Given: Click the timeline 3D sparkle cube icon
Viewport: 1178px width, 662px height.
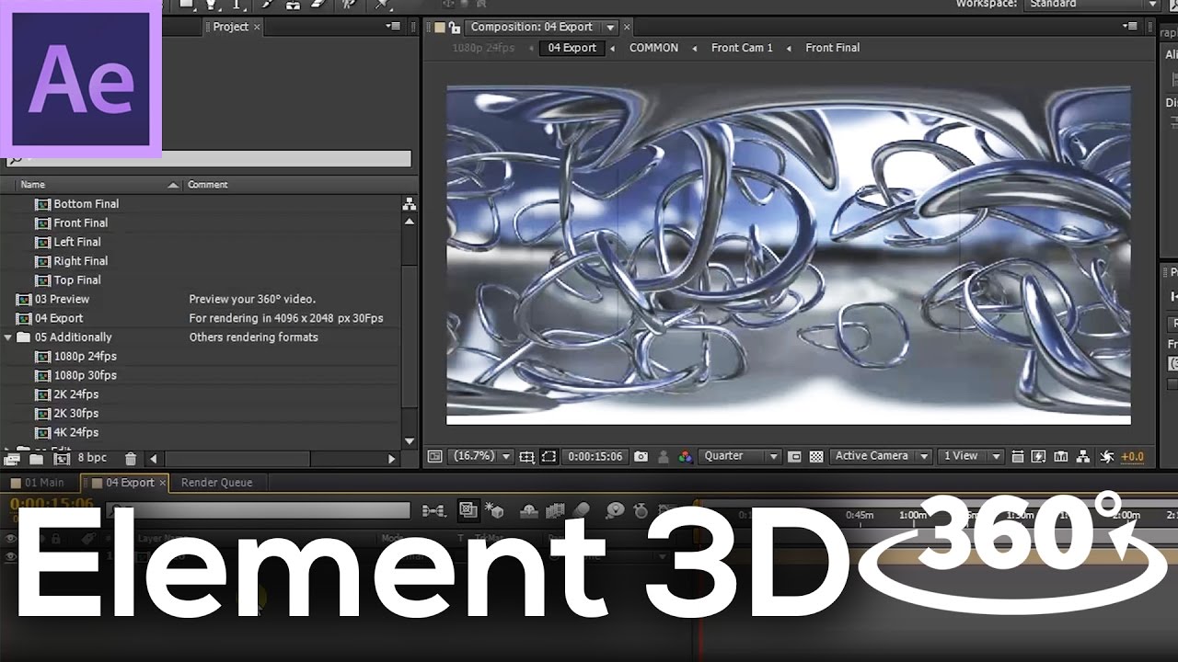Looking at the screenshot, I should point(494,510).
